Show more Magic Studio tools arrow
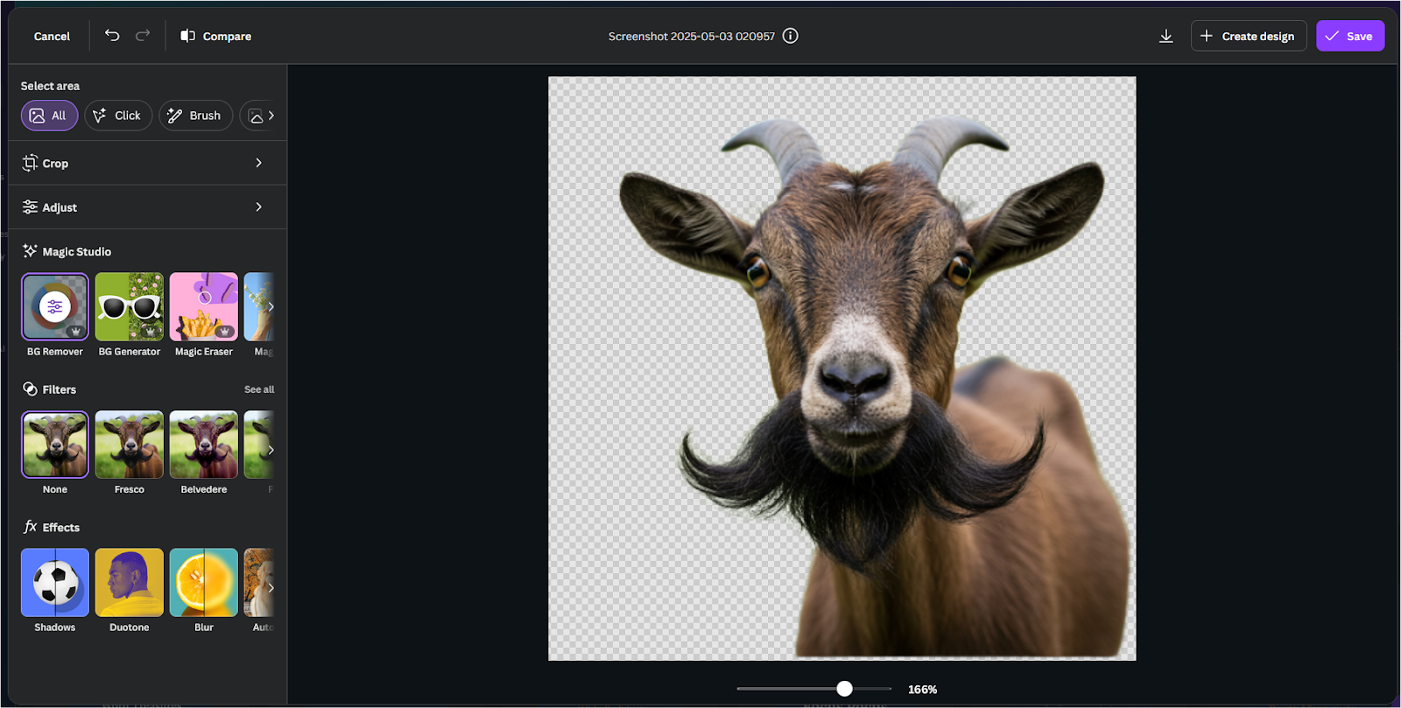The width and height of the screenshot is (1401, 708). pos(271,307)
